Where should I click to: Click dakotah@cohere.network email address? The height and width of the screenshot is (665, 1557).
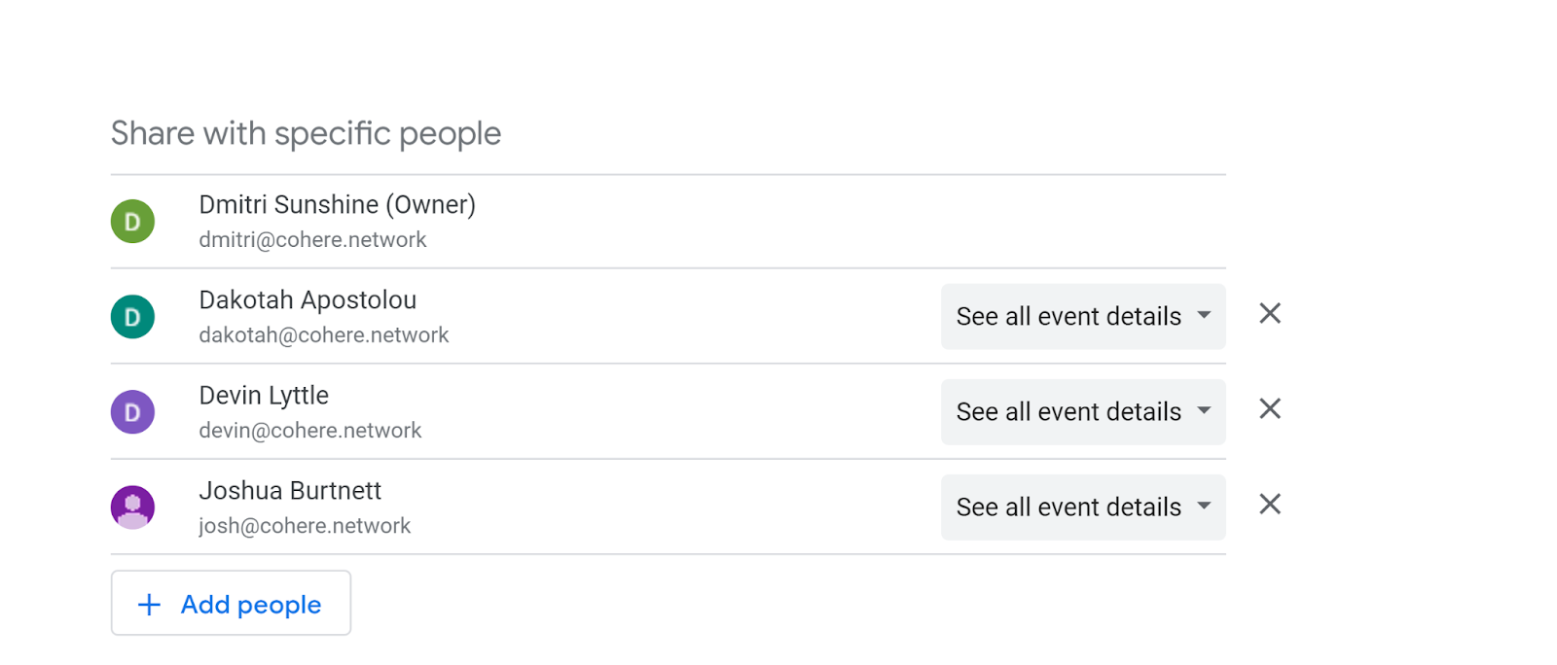324,335
